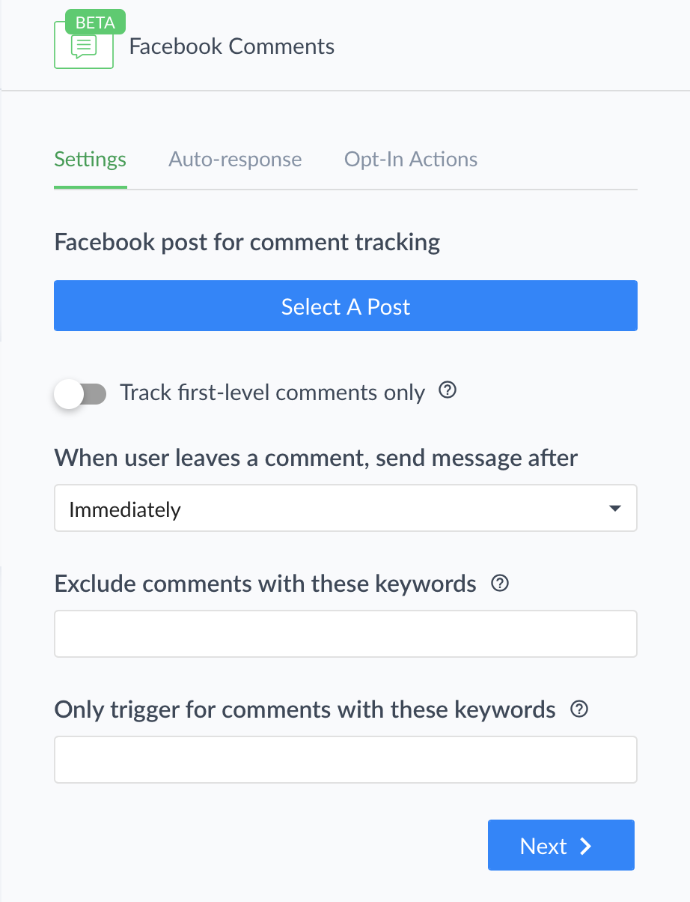The width and height of the screenshot is (690, 902).
Task: Open help icon beside Track first-level comments
Action: [x=448, y=390]
